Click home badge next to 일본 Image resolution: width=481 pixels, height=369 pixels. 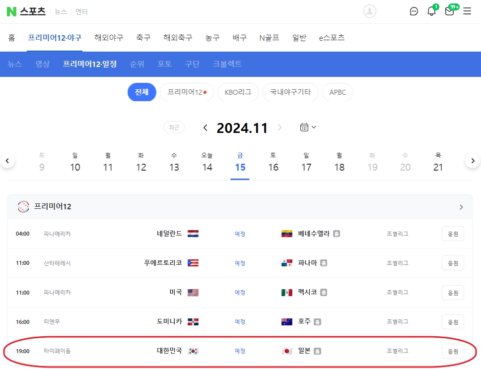tap(318, 351)
